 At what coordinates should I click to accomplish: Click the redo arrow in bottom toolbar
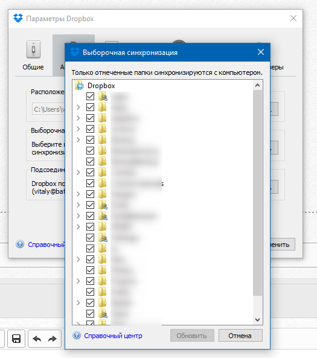53,339
